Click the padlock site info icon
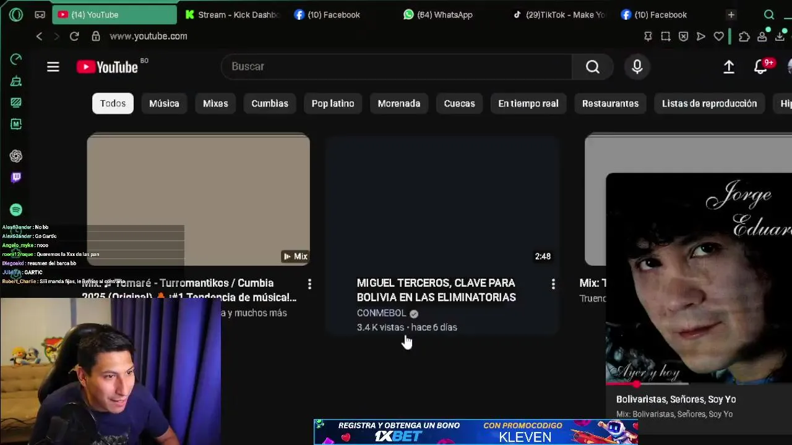The width and height of the screenshot is (792, 445). [x=96, y=36]
